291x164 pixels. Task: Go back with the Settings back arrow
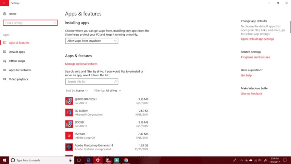pyautogui.click(x=4, y=3)
